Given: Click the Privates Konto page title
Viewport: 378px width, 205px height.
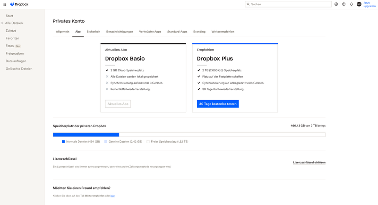Looking at the screenshot, I should [x=69, y=21].
